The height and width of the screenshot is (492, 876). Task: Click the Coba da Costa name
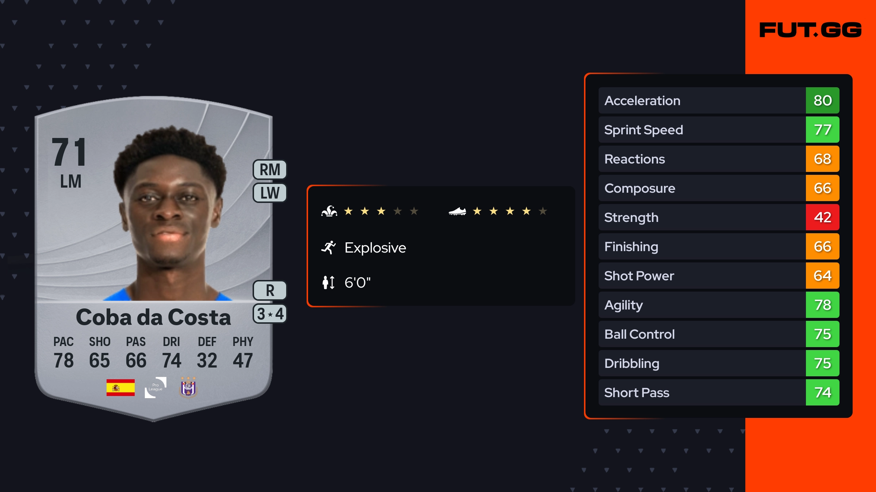(153, 317)
